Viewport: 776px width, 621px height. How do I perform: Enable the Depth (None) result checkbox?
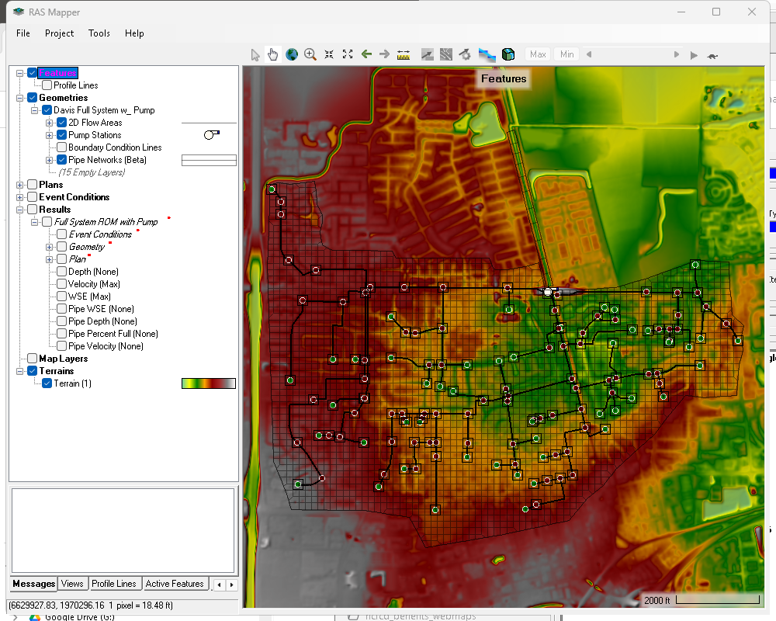point(62,272)
